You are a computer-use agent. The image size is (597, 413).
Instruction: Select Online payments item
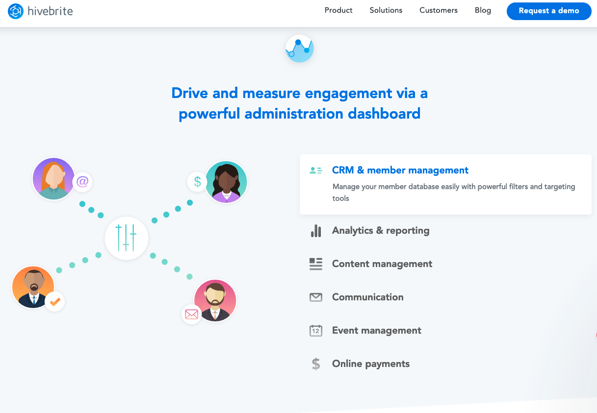click(371, 364)
